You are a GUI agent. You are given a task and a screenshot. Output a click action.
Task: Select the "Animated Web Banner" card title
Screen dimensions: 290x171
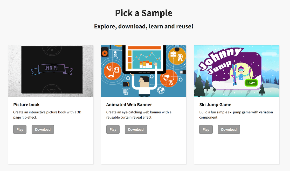click(129, 105)
